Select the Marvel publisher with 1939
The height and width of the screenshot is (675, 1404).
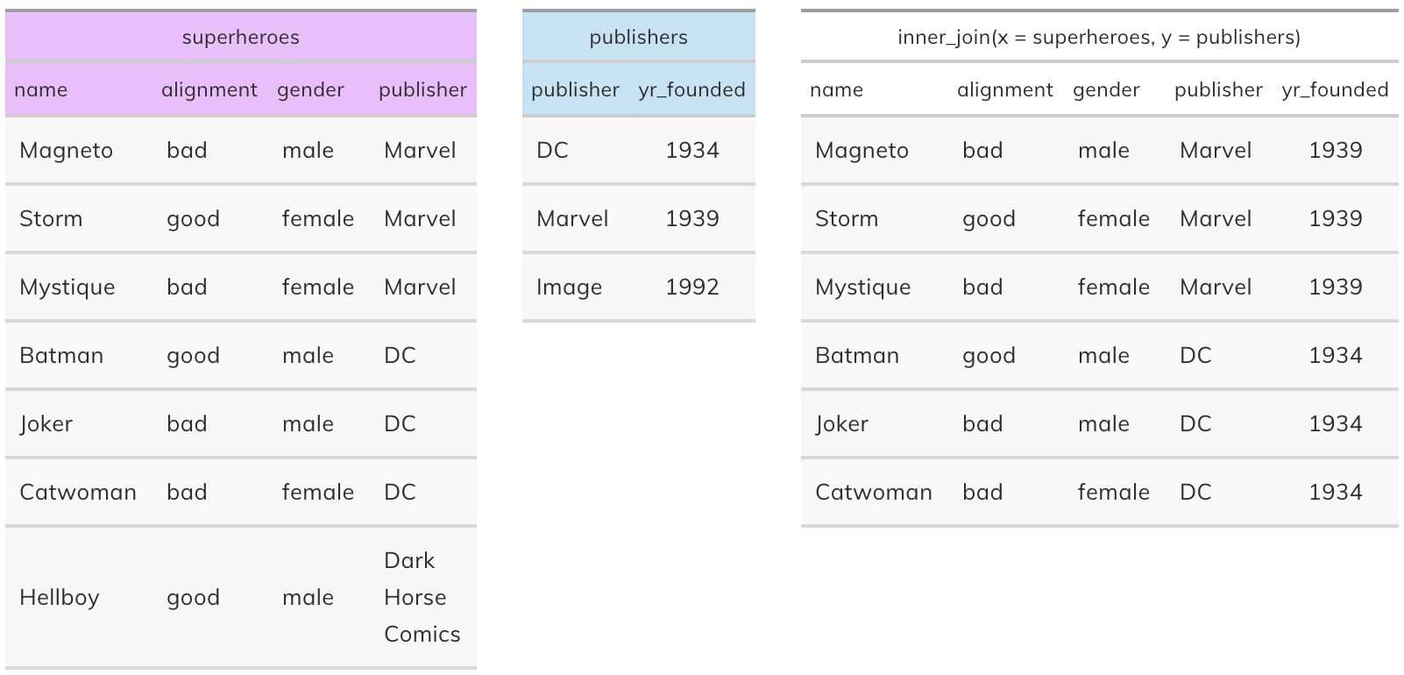click(572, 219)
